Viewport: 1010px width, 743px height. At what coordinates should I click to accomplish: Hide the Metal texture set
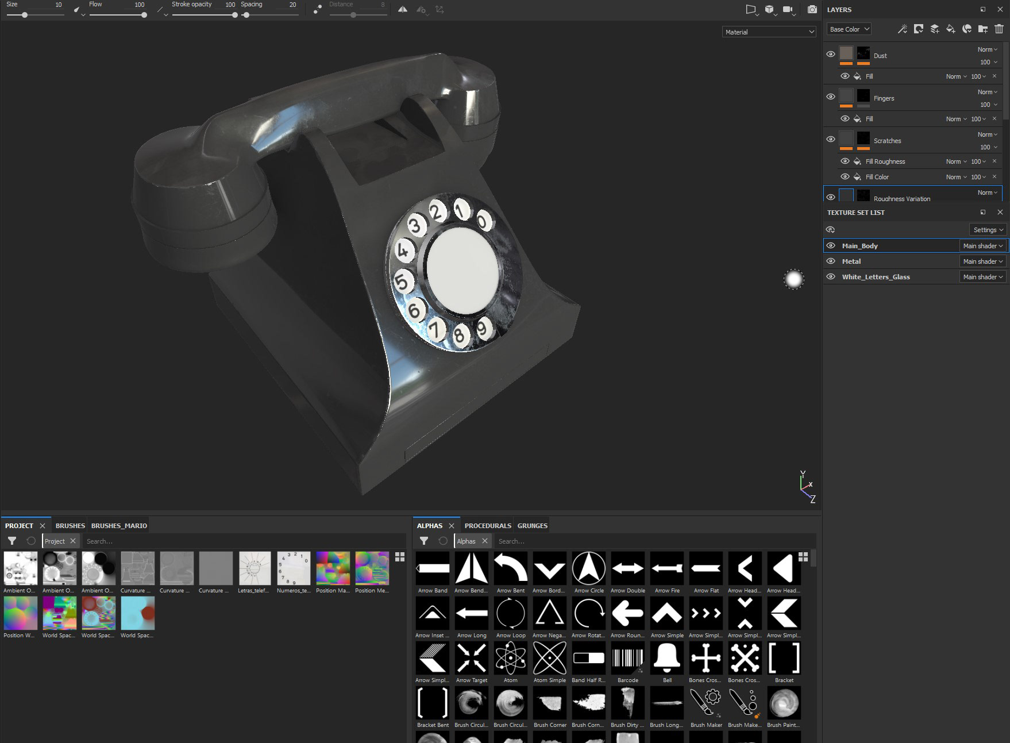831,261
